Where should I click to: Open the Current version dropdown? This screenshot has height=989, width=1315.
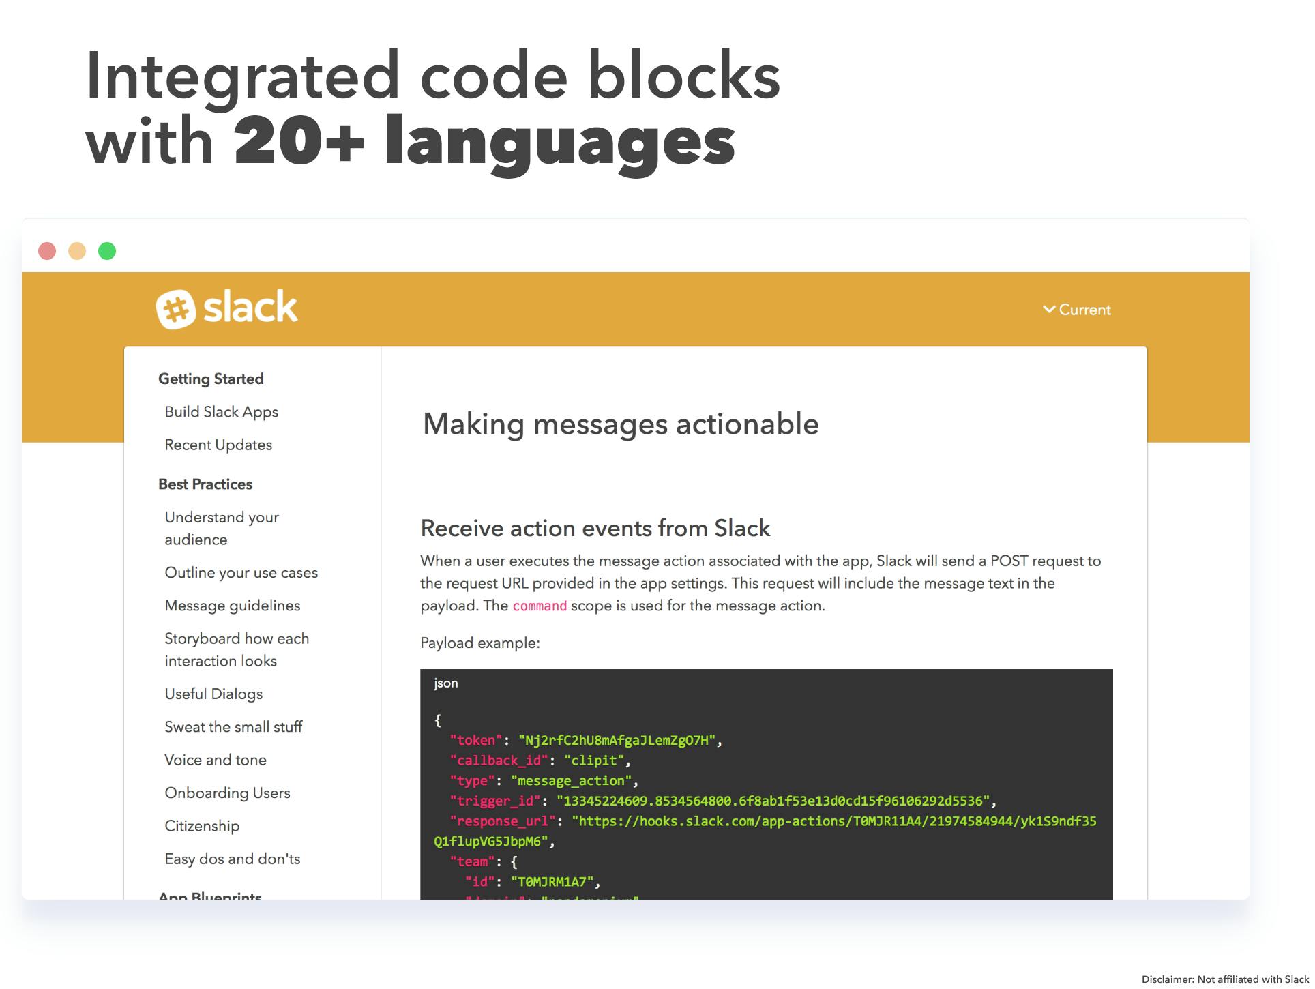pos(1077,310)
